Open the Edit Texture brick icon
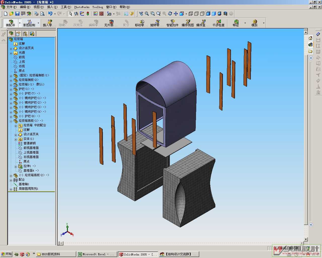 coord(101,14)
